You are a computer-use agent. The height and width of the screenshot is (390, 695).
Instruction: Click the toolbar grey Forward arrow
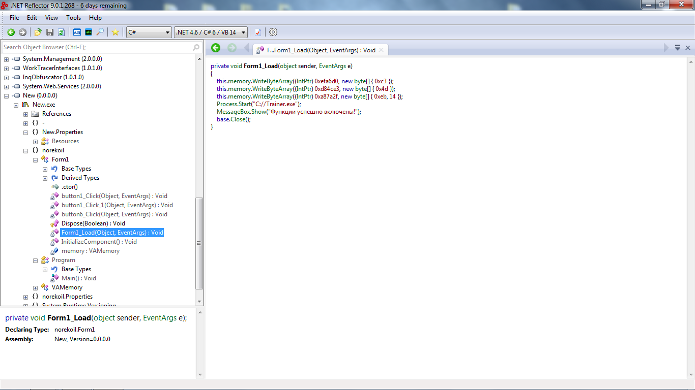22,32
